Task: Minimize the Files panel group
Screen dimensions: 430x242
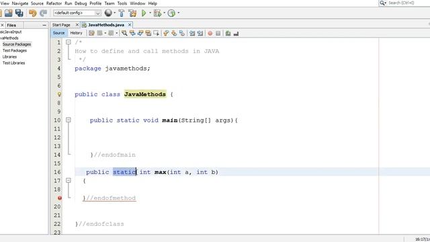Action: (x=45, y=26)
